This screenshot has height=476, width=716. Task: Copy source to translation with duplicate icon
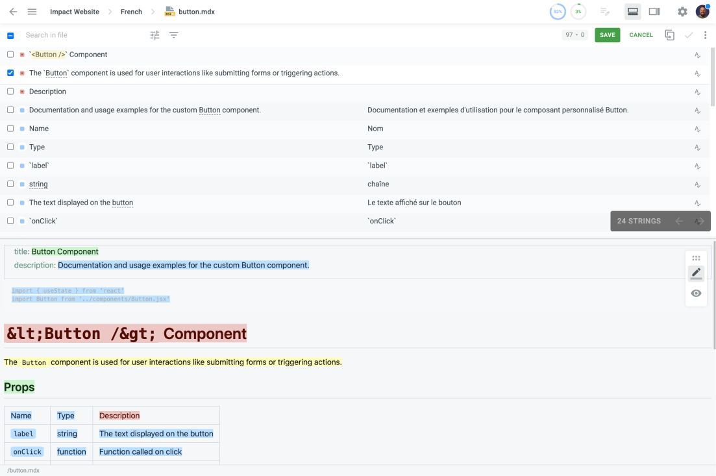click(669, 35)
